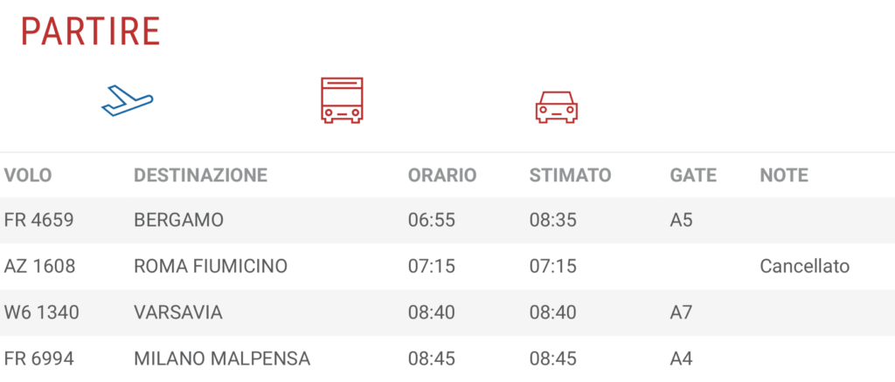Click ROMA FIUMICINO destination
Image resolution: width=895 pixels, height=382 pixels.
[211, 266]
